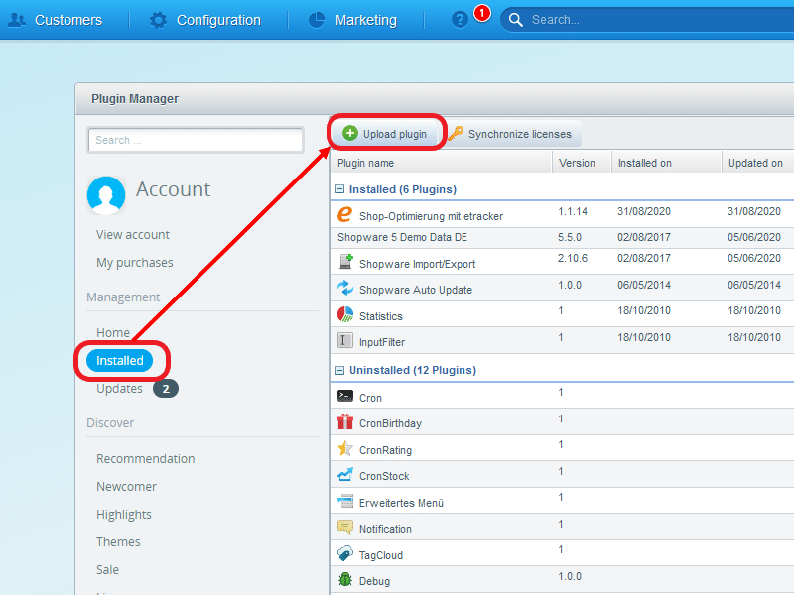The image size is (794, 595).
Task: Click the green plus upload icon
Action: coord(350,133)
